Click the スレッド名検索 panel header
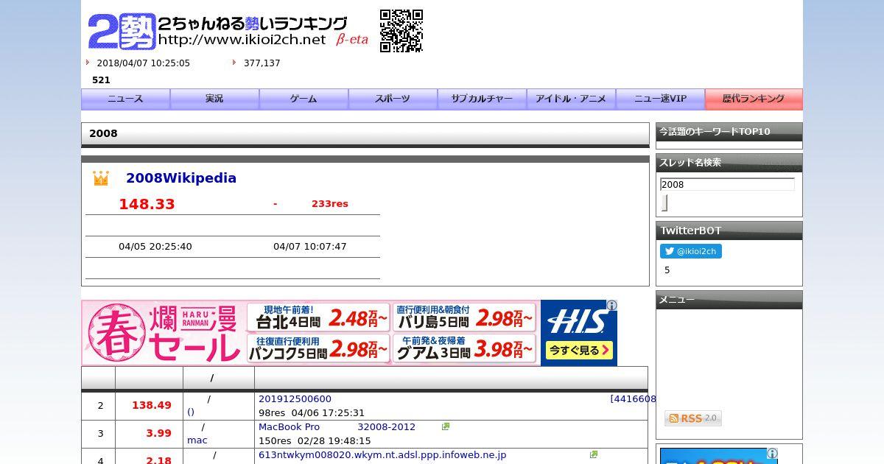The width and height of the screenshot is (884, 464). point(729,163)
